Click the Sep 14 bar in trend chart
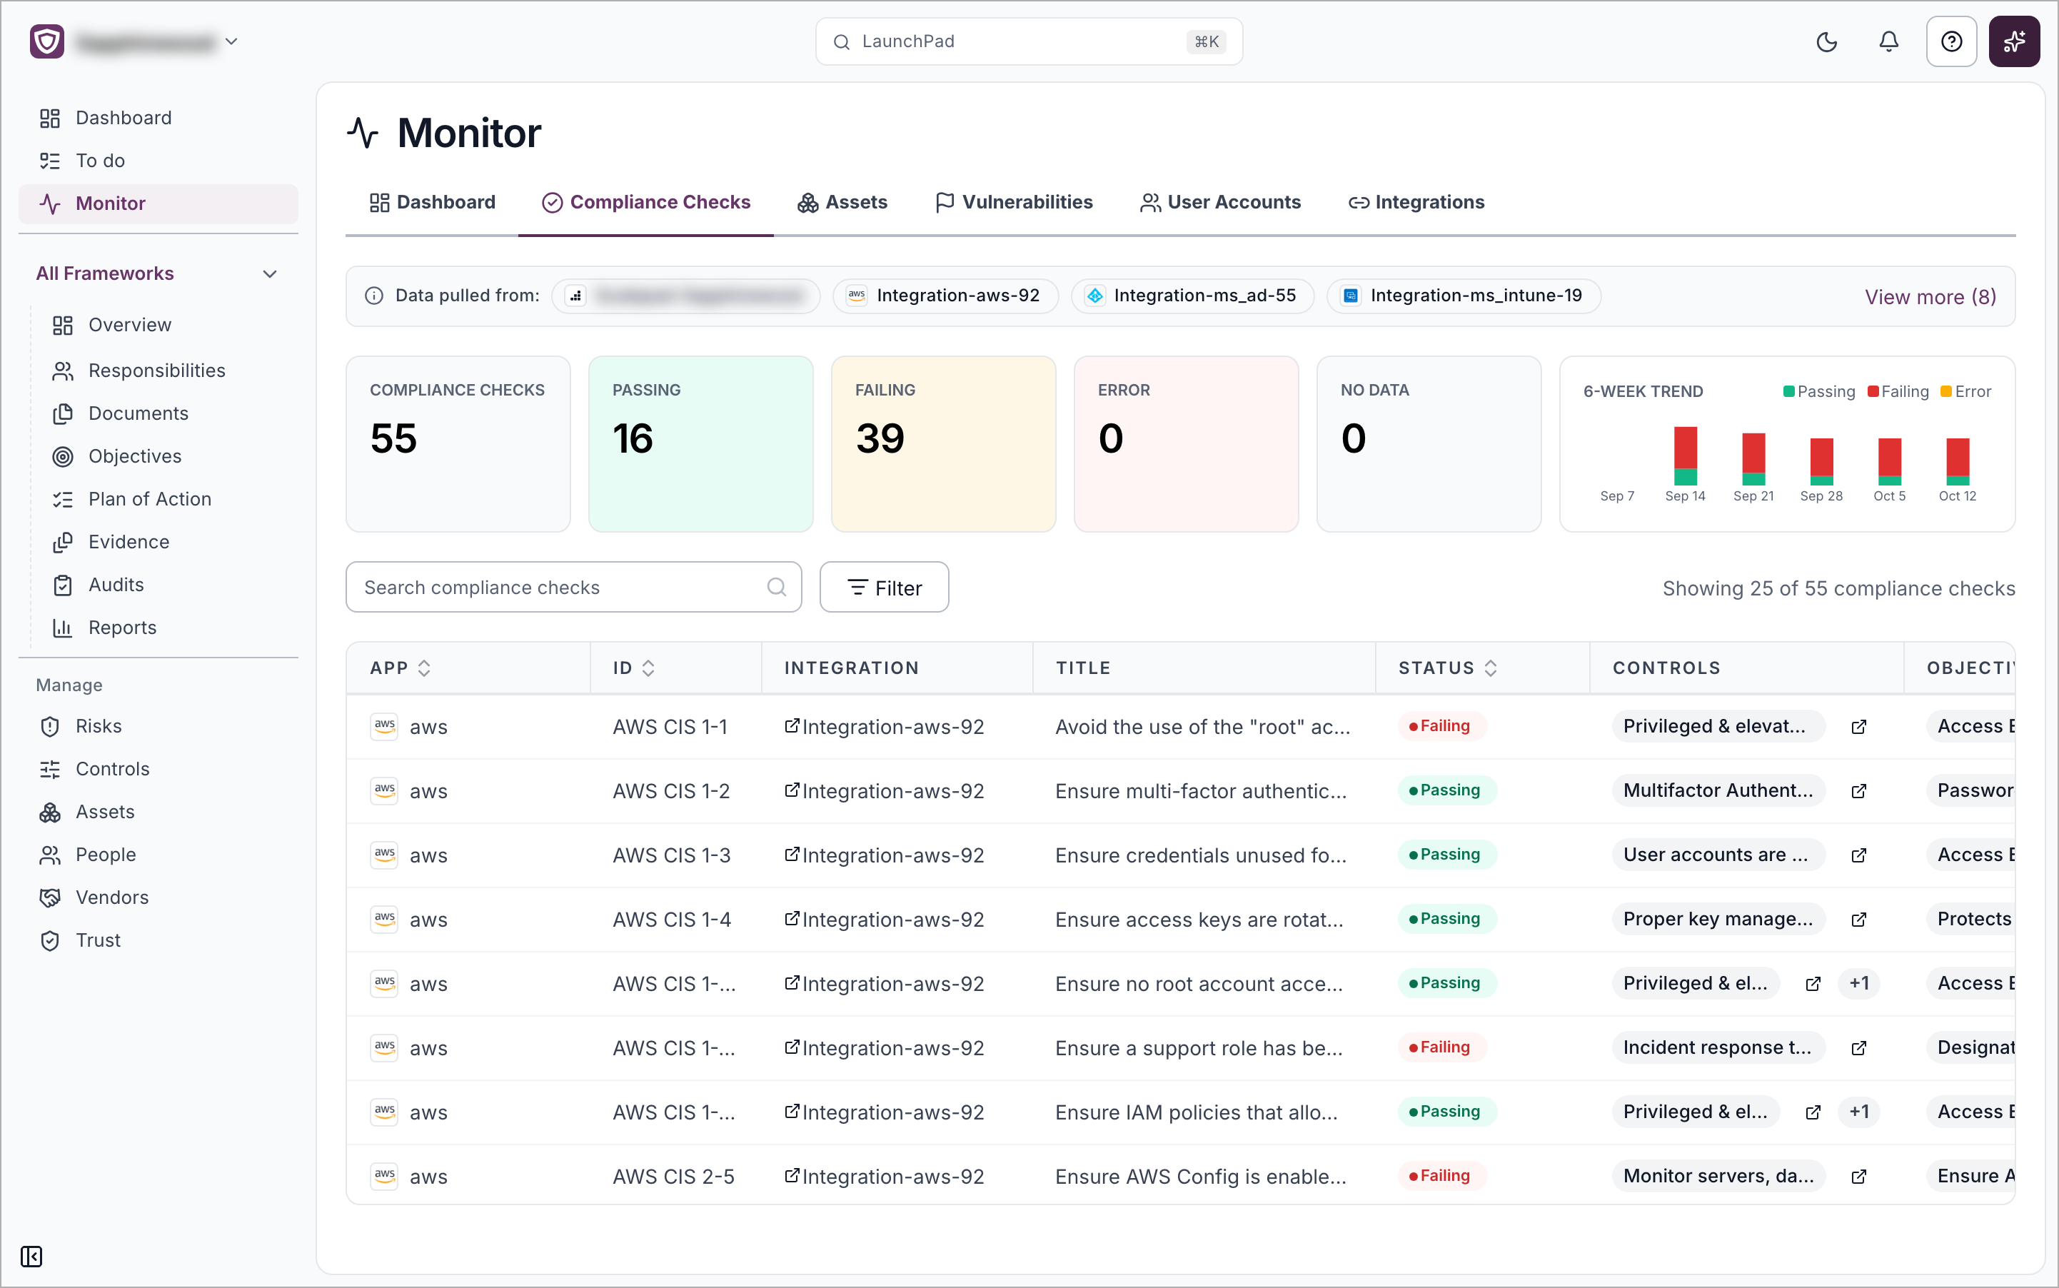2059x1288 pixels. coord(1685,456)
